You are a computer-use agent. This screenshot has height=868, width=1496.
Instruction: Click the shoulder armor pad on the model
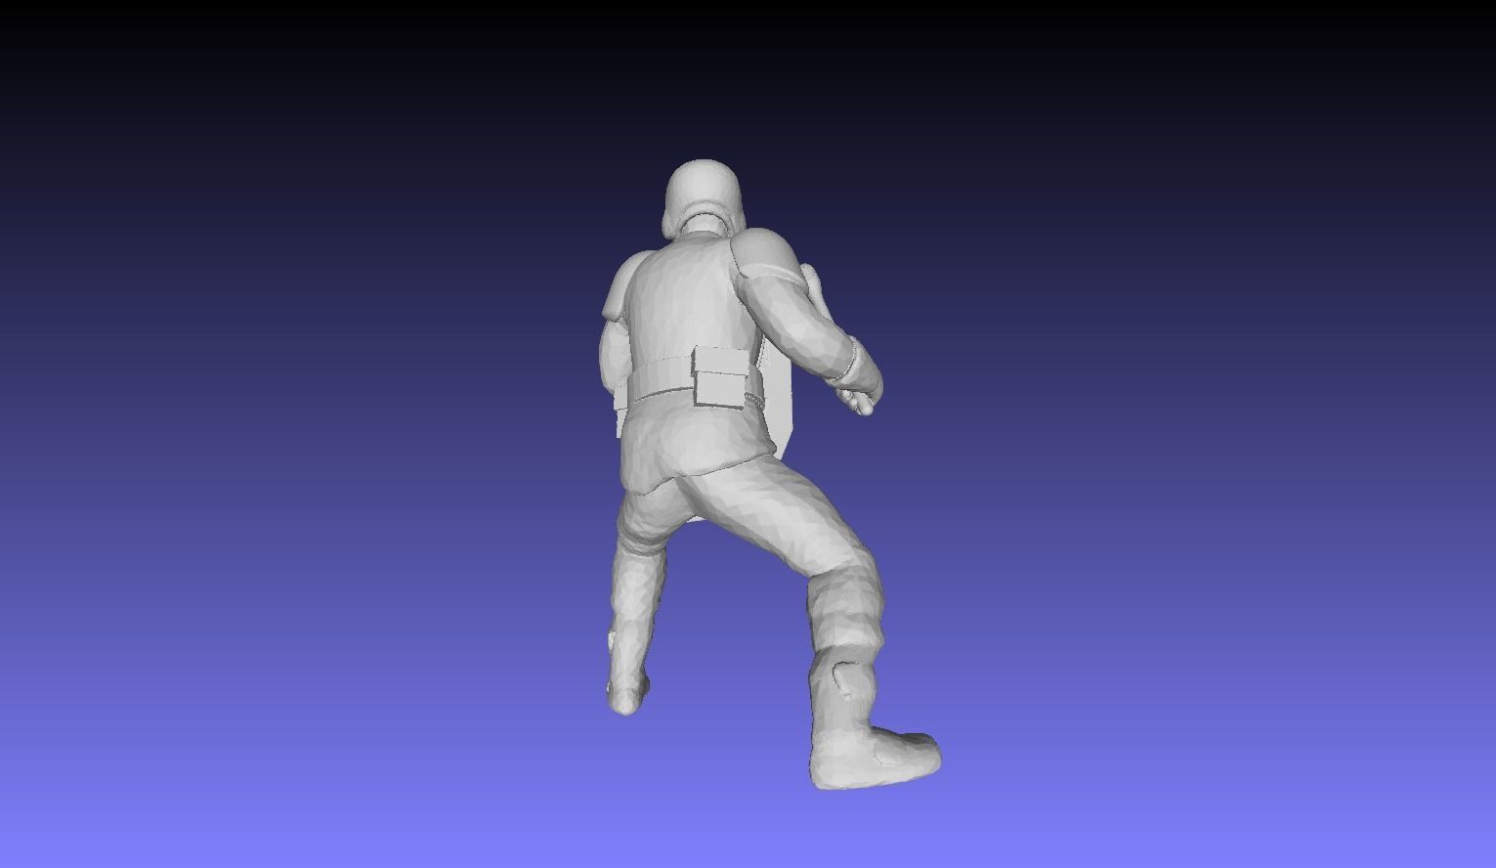tap(767, 254)
